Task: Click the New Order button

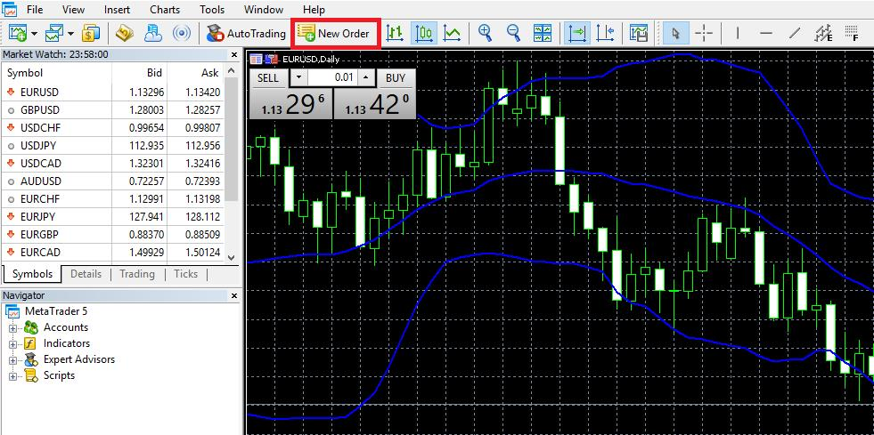Action: [x=336, y=34]
